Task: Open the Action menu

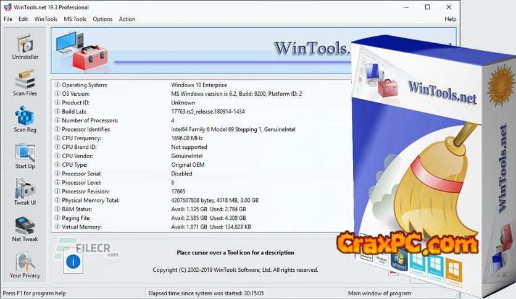Action: [x=127, y=19]
